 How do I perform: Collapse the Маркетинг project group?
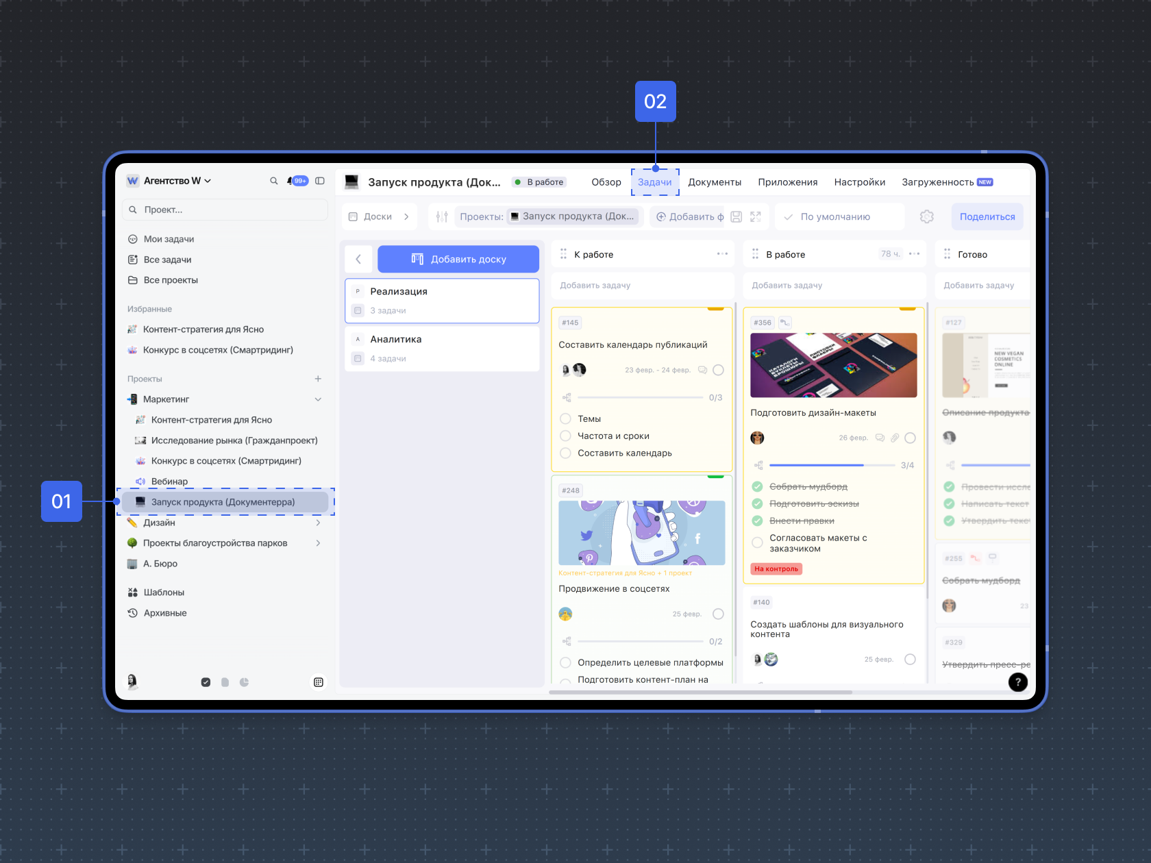point(318,399)
